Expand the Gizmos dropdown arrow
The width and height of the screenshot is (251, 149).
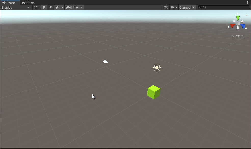pos(194,8)
